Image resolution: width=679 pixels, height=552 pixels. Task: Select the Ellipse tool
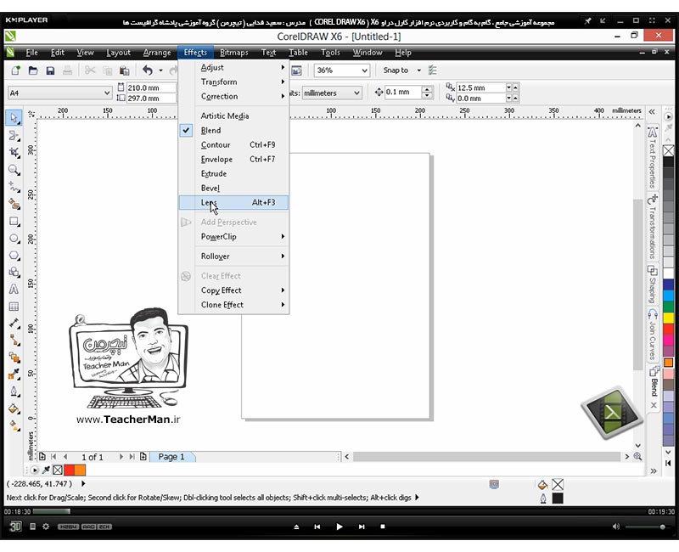(14, 239)
